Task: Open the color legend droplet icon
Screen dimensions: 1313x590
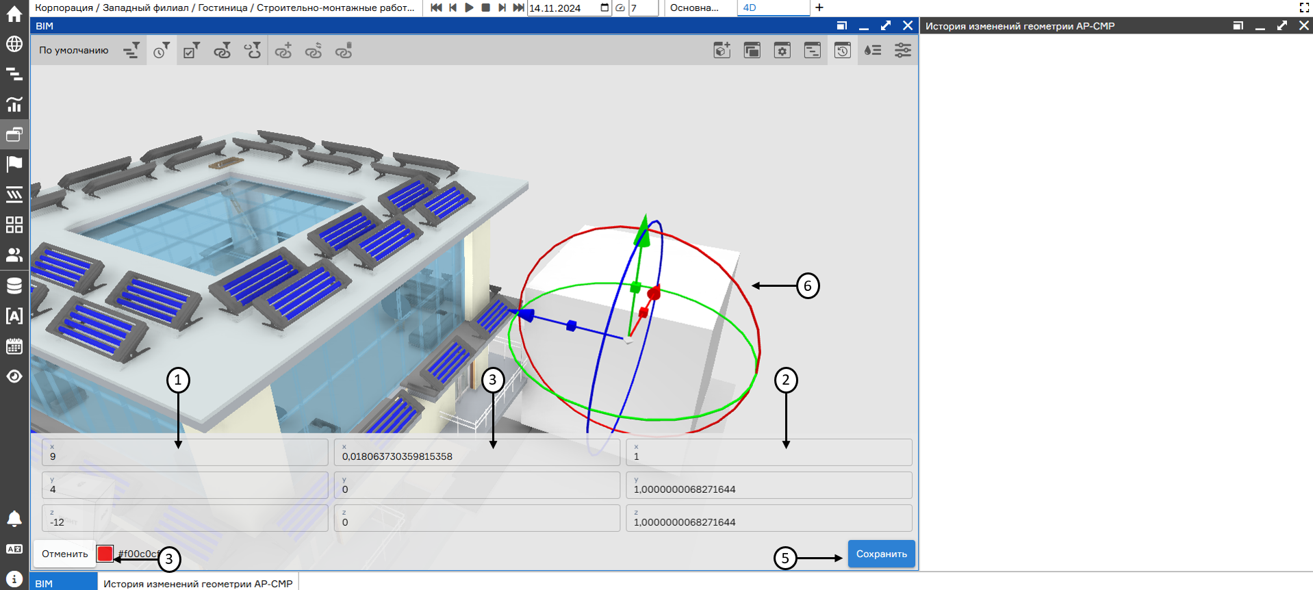Action: [x=873, y=51]
